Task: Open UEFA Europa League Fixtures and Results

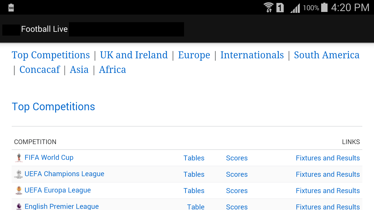Action: (328, 191)
